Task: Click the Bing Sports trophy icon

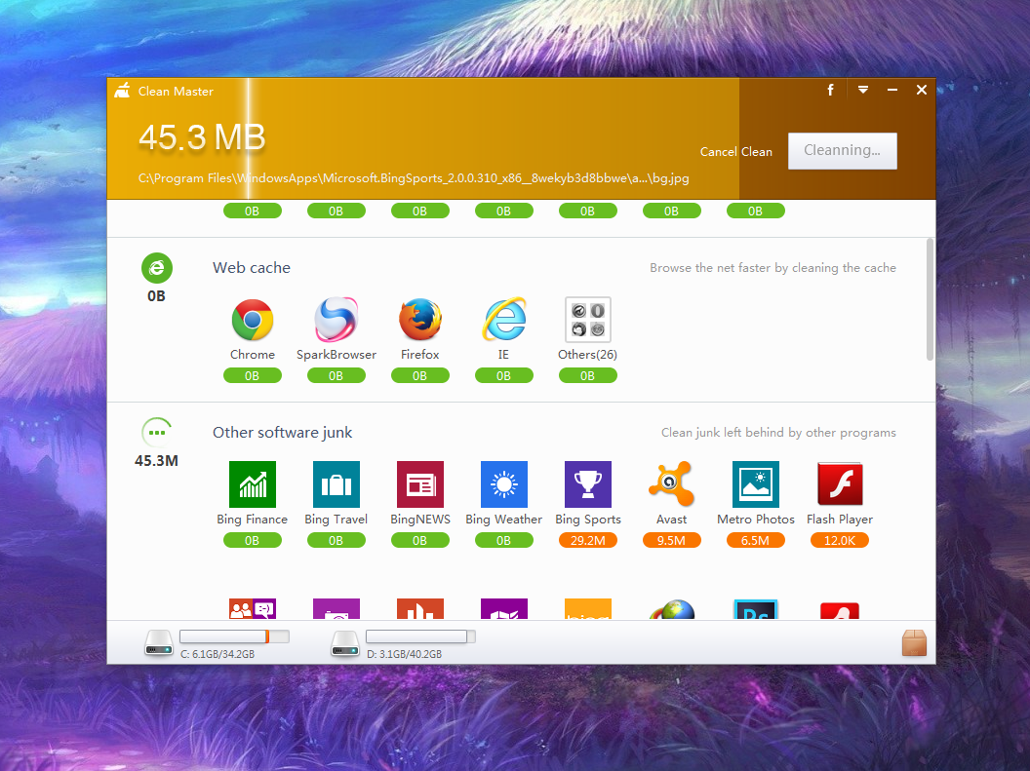Action: tap(588, 484)
